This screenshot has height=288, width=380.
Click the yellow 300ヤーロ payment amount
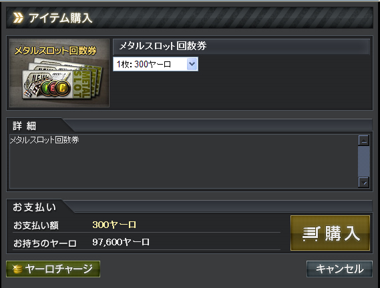coord(114,225)
